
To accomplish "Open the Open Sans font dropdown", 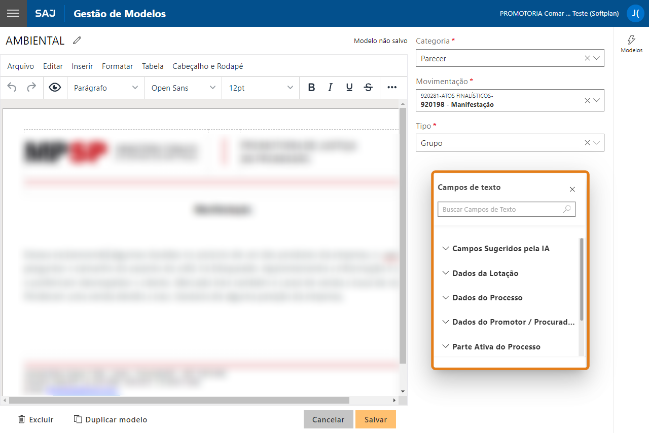I will (183, 88).
